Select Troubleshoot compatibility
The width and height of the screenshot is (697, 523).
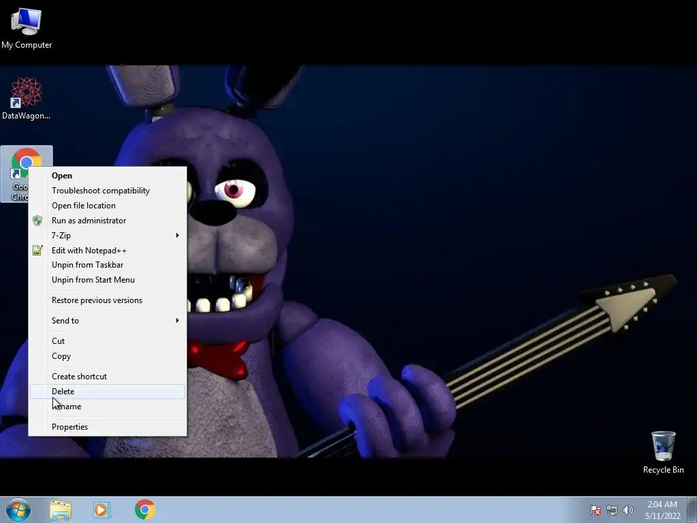pos(108,191)
